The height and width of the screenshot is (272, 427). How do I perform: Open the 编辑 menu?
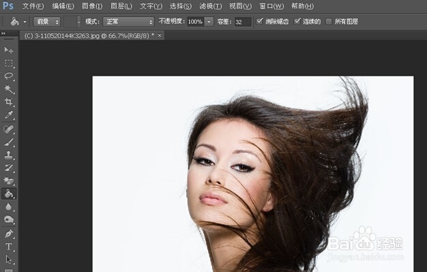point(63,6)
